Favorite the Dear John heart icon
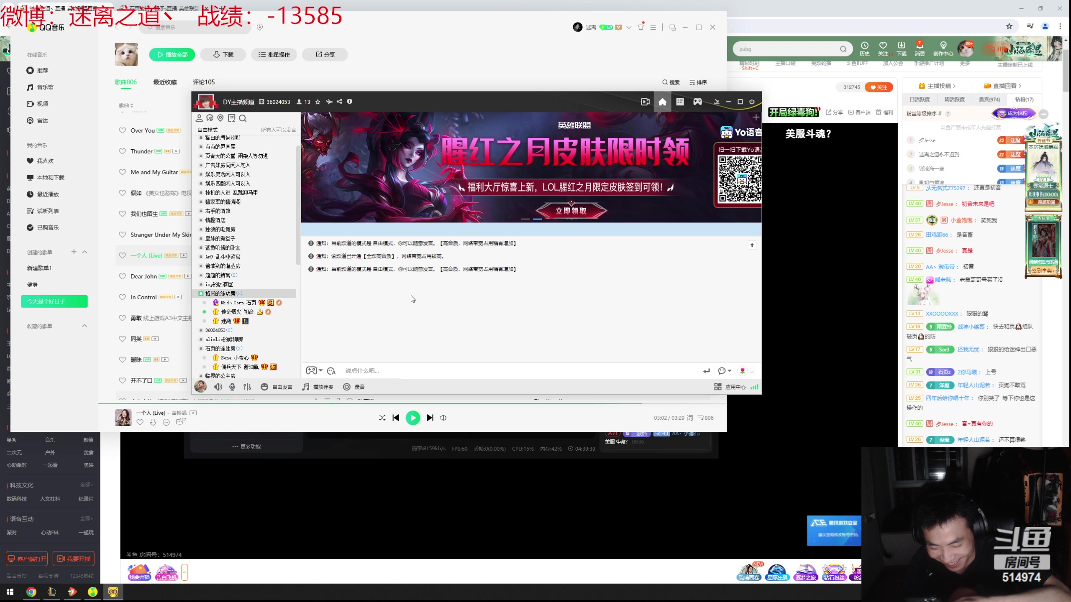This screenshot has width=1071, height=602. pos(122,276)
